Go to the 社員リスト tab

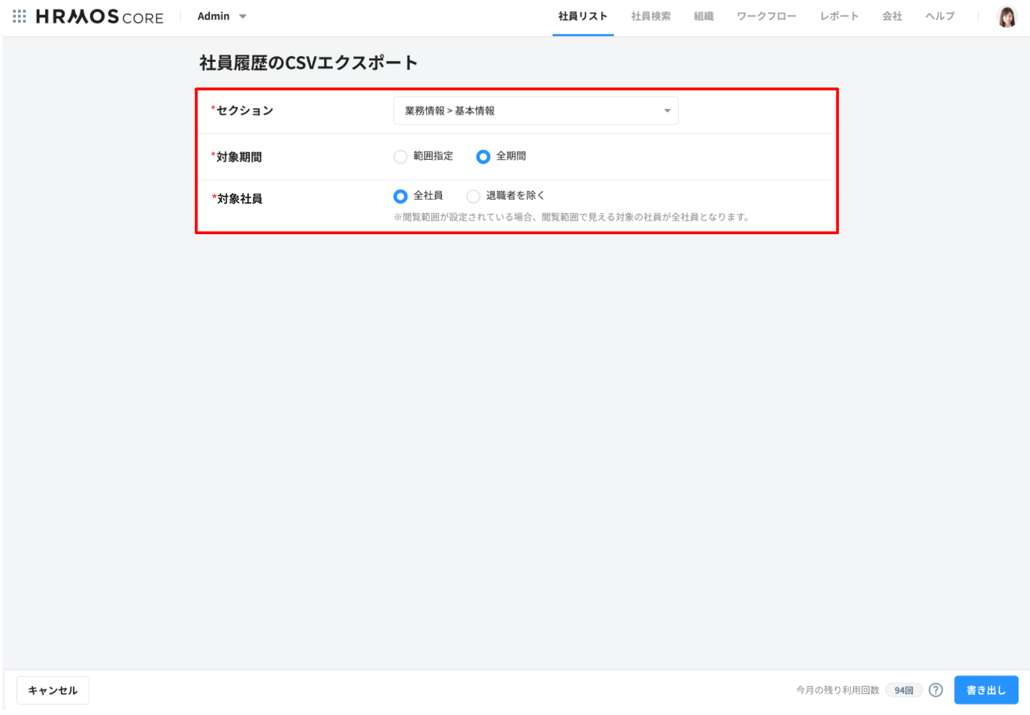583,17
